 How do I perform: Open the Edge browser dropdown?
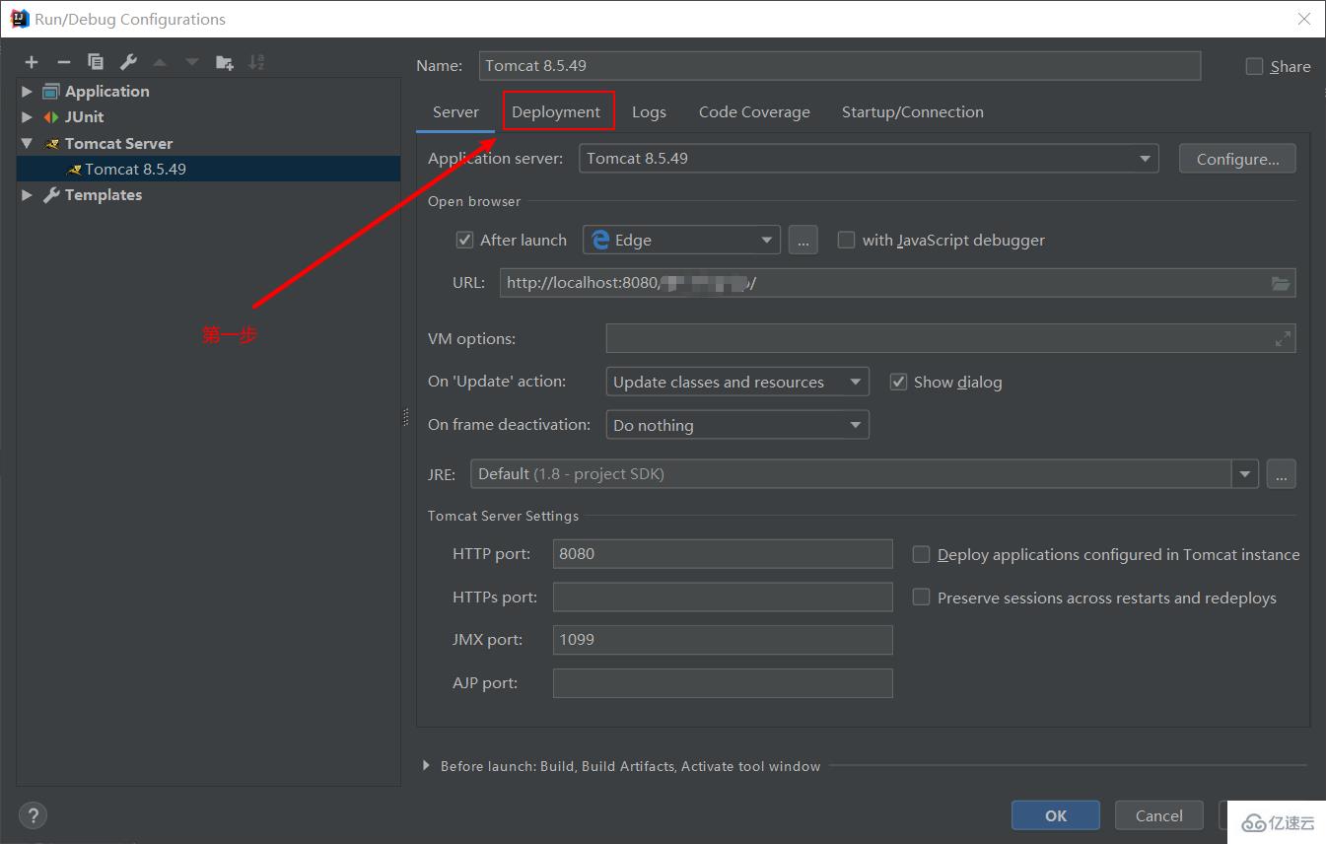click(x=682, y=240)
